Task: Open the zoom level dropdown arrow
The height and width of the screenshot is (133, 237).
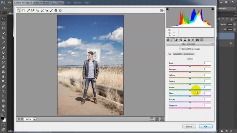Action: click(x=35, y=119)
